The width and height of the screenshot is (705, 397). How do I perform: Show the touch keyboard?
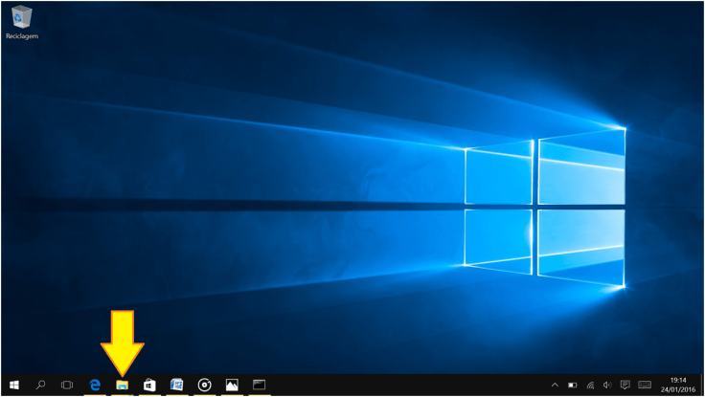coord(646,385)
